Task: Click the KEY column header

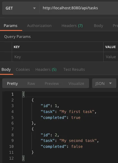Action: click(17, 47)
